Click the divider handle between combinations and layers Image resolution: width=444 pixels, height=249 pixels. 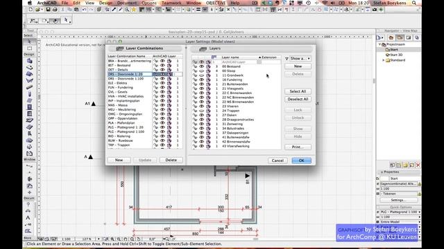pos(187,108)
